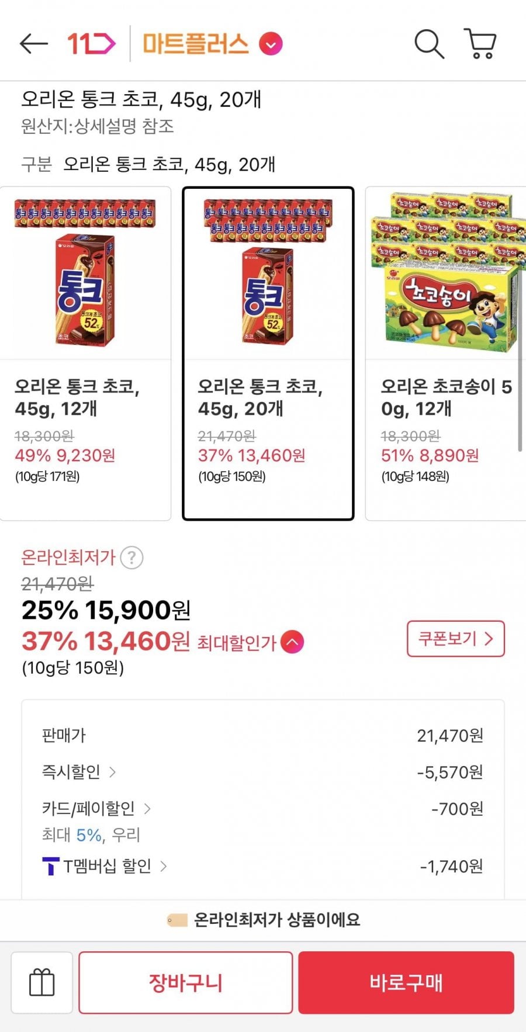Screen dimensions: 526x1032
Task: Tap the 마트플러스 verified badge icon
Action: (271, 44)
